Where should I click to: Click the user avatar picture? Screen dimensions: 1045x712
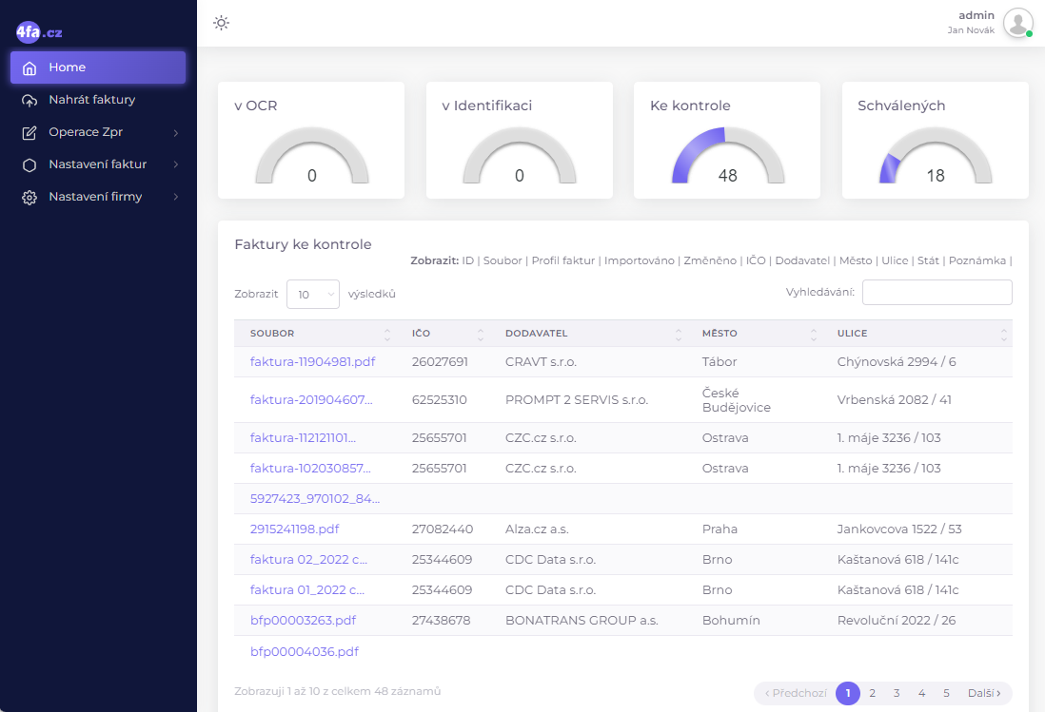tap(1017, 24)
